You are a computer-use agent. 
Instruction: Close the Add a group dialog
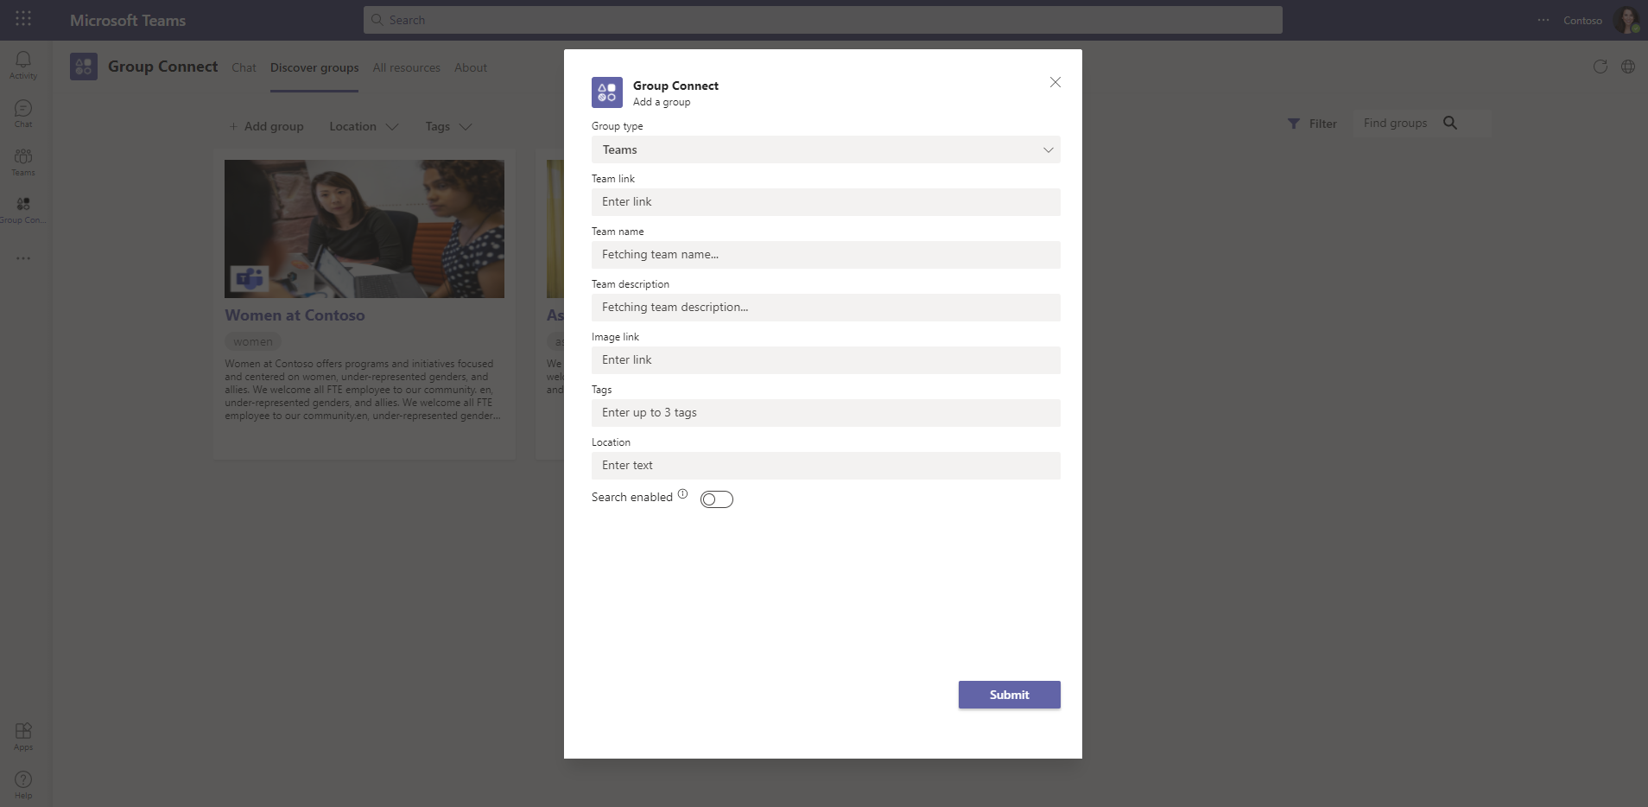point(1055,82)
